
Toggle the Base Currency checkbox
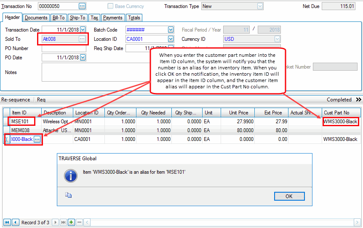[x=111, y=6]
